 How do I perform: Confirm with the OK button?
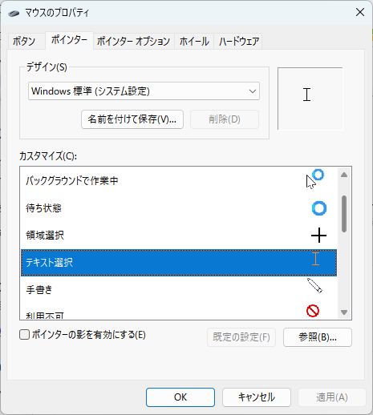[x=180, y=397]
